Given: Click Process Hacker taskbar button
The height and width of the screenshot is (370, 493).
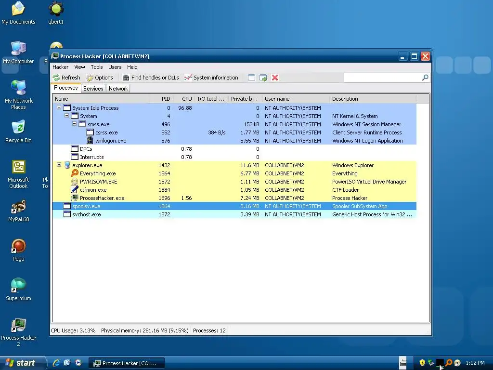Looking at the screenshot, I should pyautogui.click(x=126, y=363).
